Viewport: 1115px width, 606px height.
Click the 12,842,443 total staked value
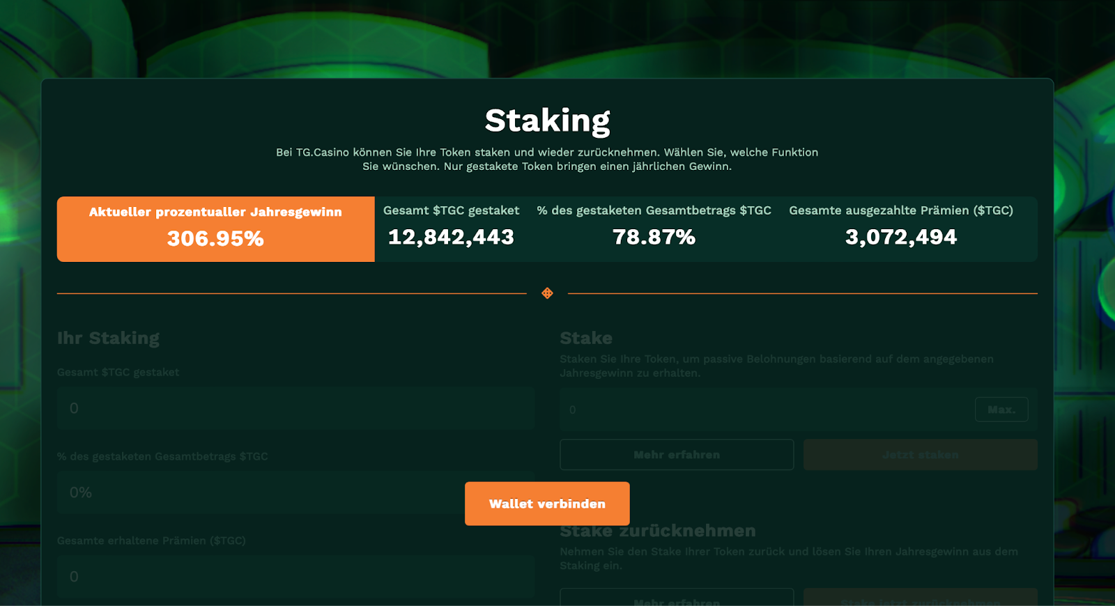(x=451, y=238)
